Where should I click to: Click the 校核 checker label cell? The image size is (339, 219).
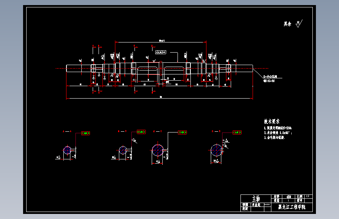246,208
